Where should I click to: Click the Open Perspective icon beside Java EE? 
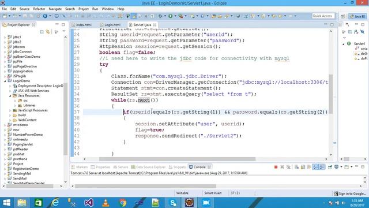(343, 16)
